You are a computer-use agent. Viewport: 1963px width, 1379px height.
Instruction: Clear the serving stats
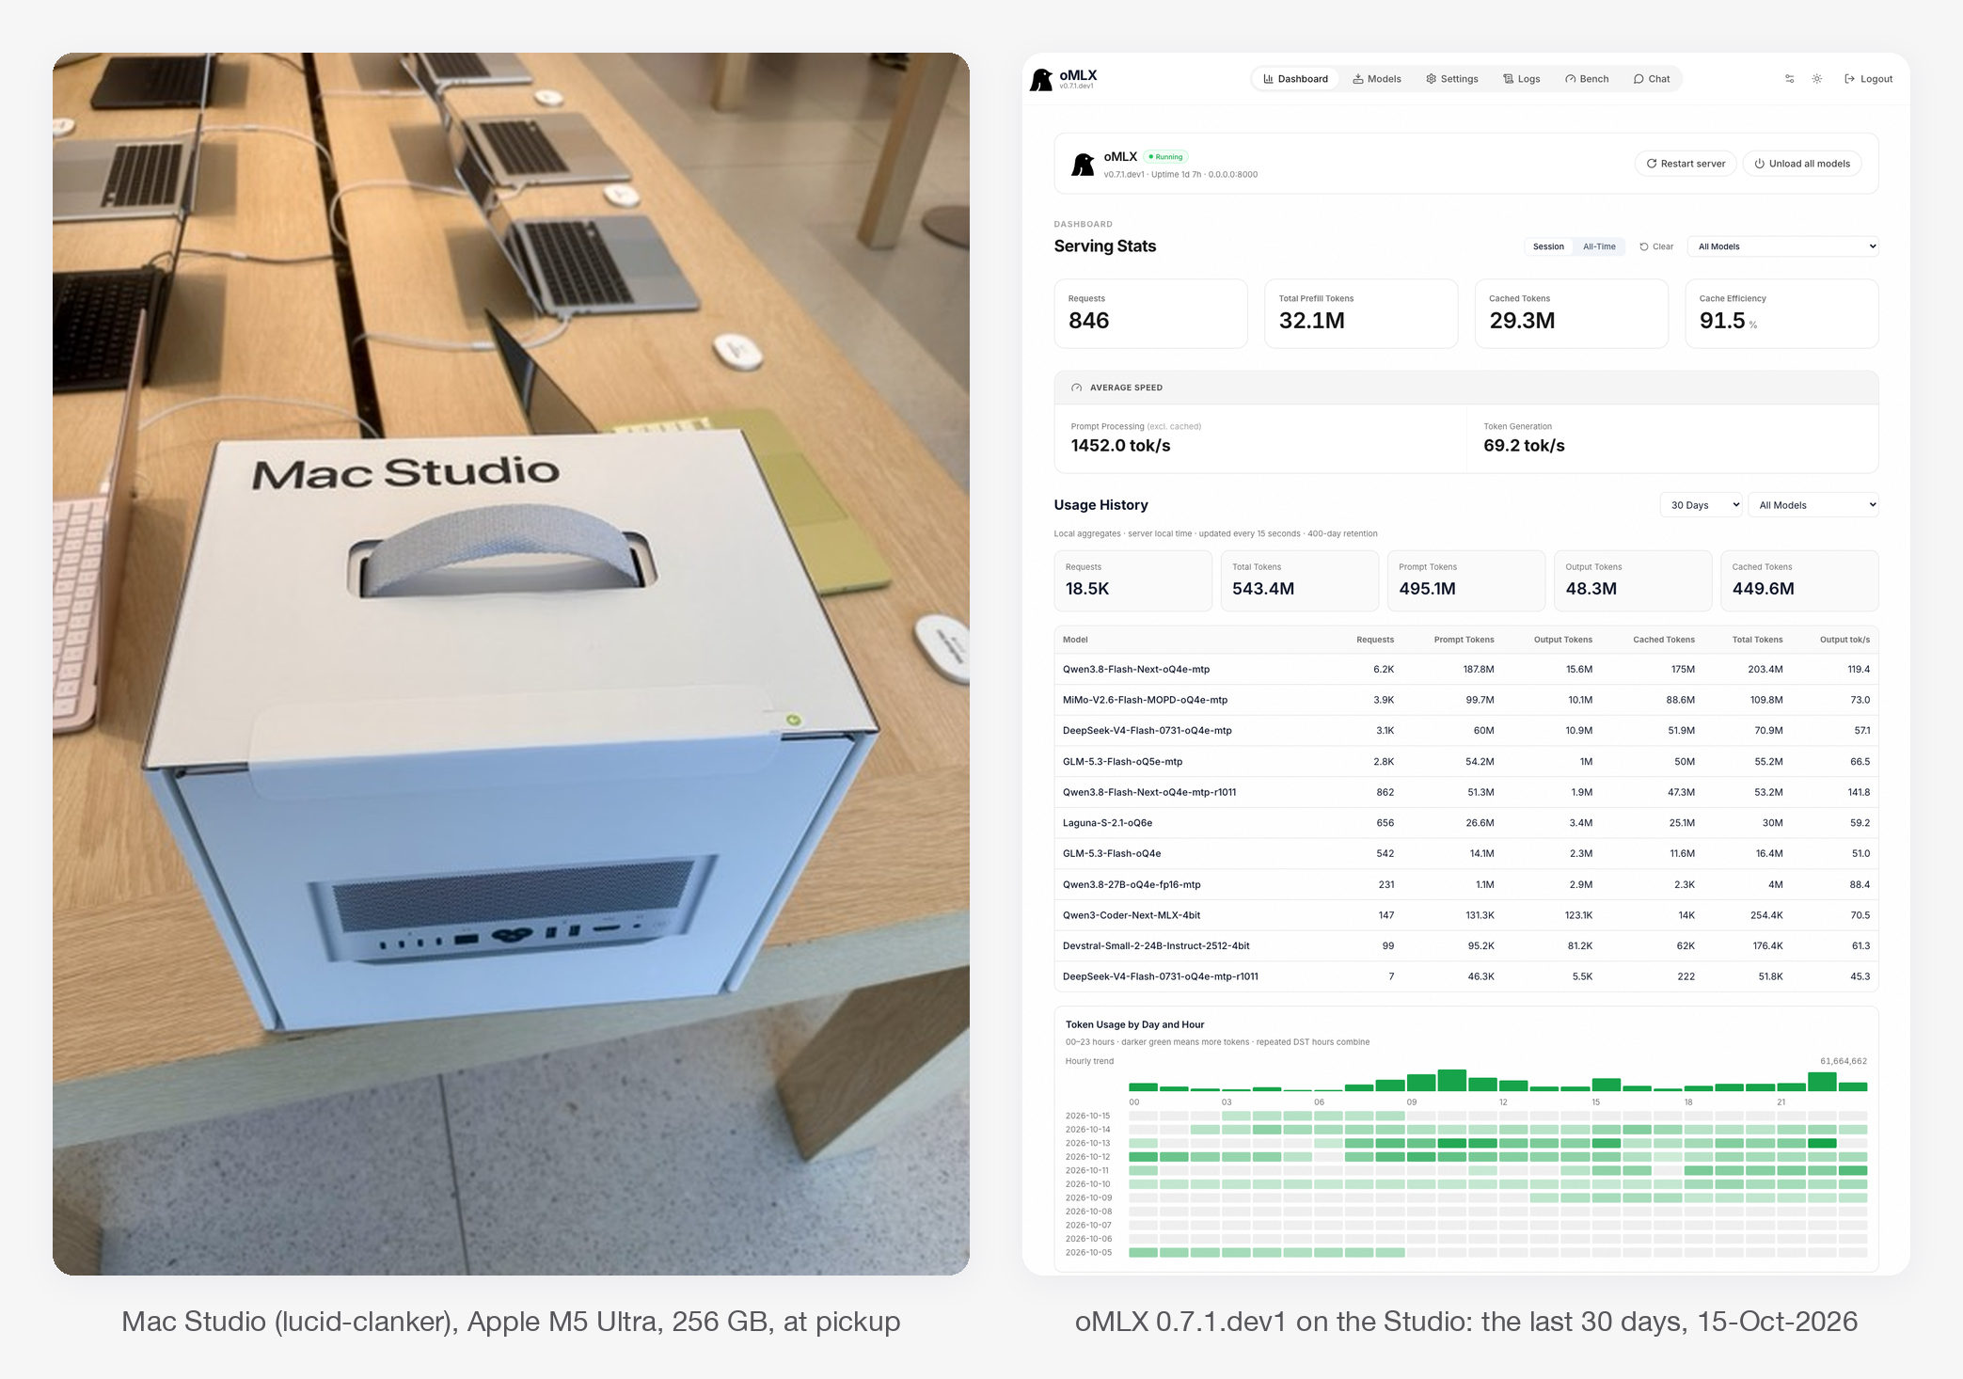[x=1656, y=246]
